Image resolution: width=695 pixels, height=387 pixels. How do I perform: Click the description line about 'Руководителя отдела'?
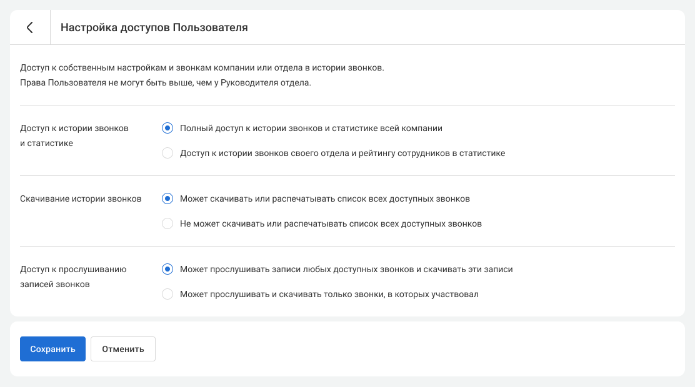coord(165,83)
